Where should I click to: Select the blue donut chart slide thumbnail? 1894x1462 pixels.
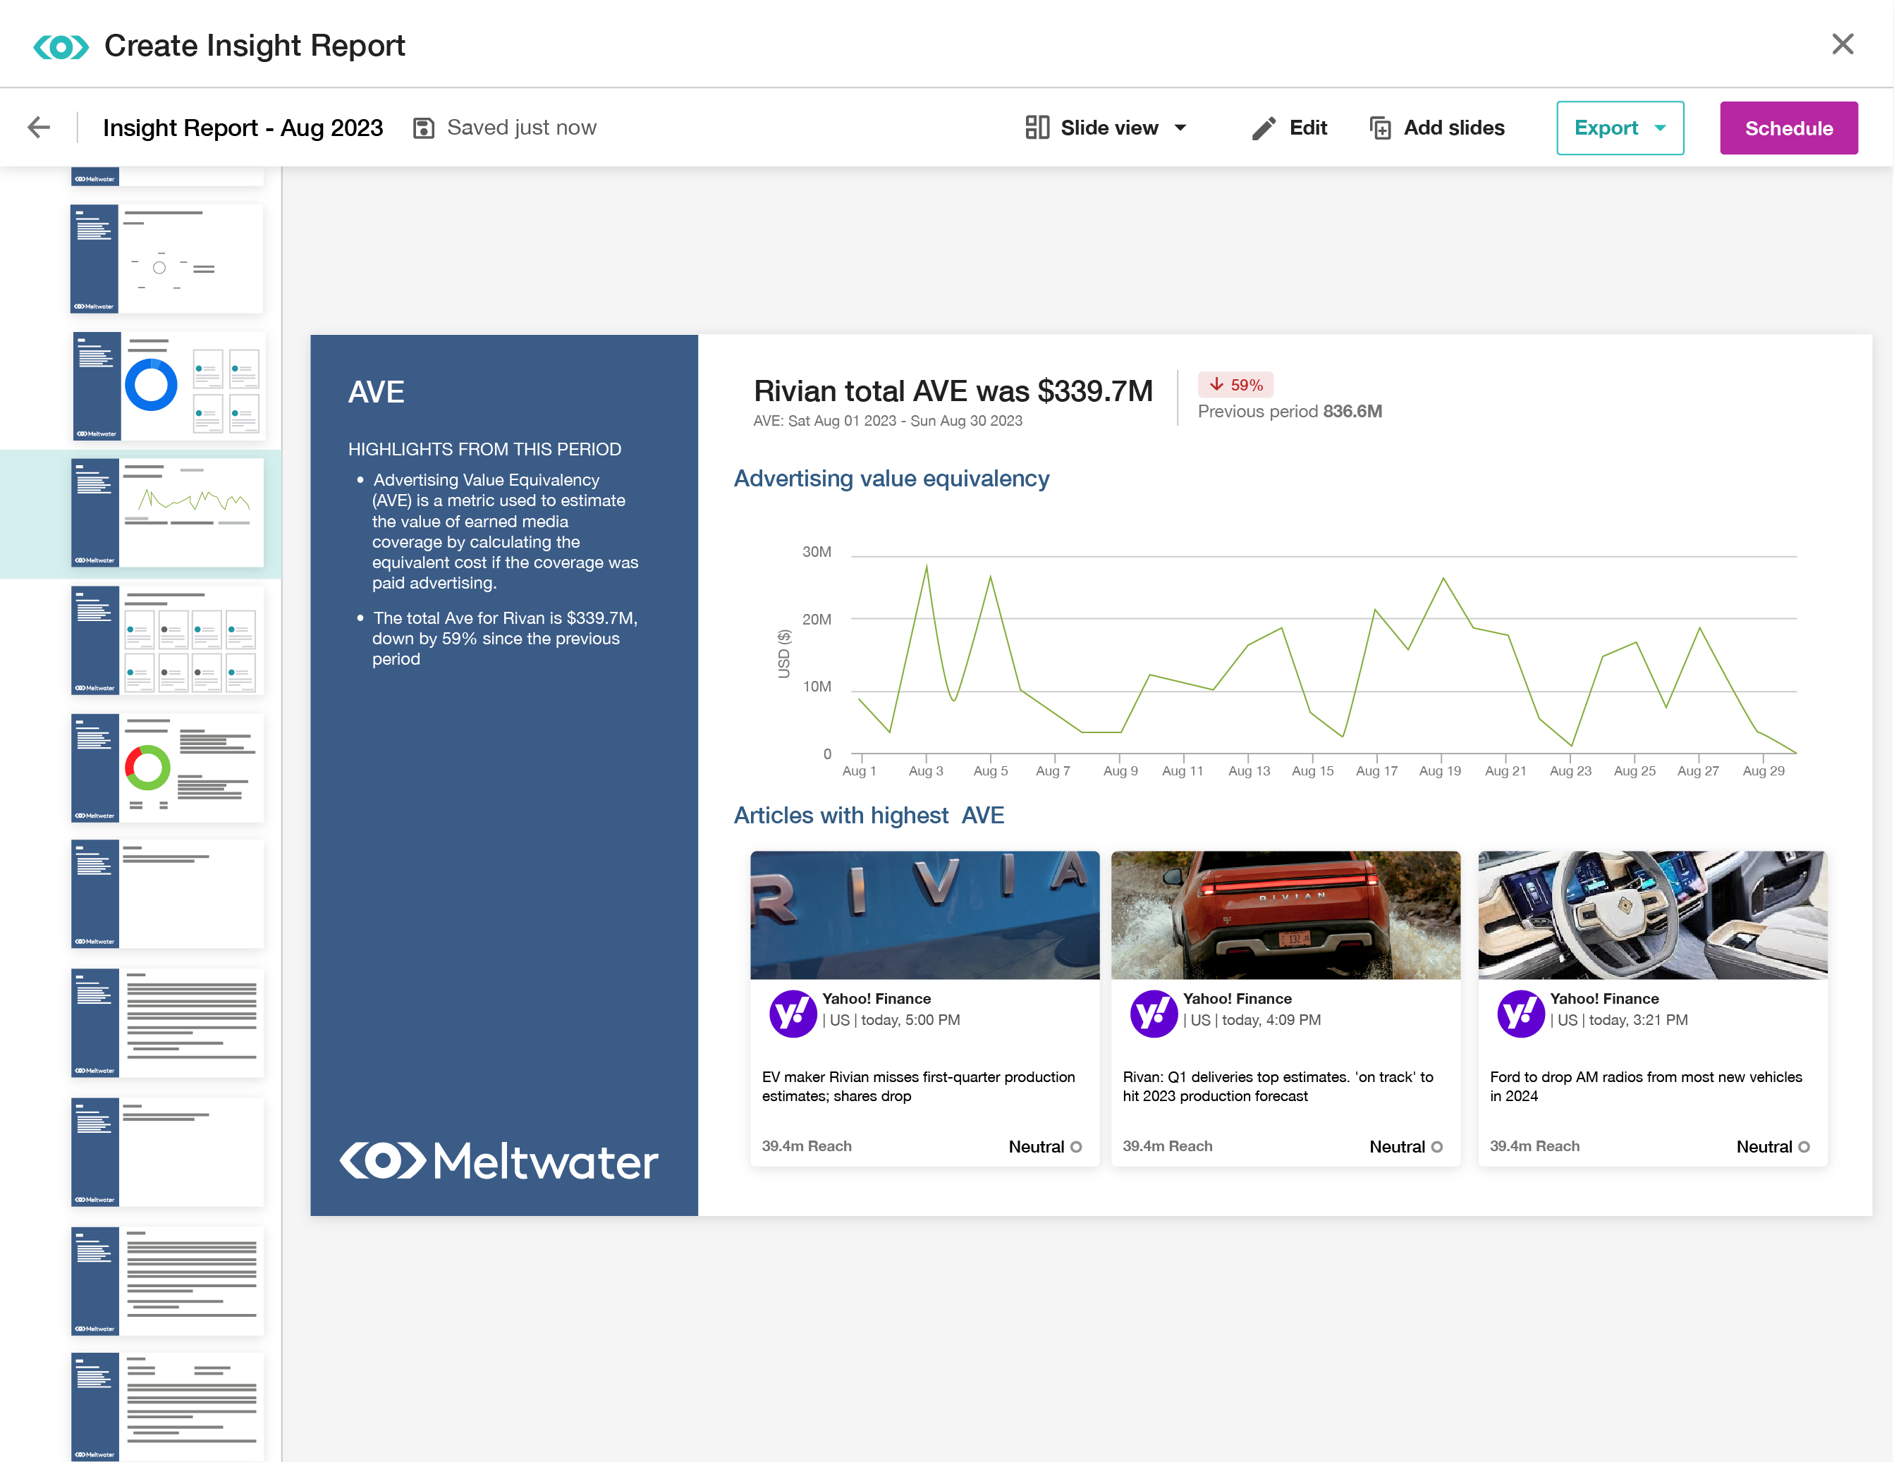[169, 386]
